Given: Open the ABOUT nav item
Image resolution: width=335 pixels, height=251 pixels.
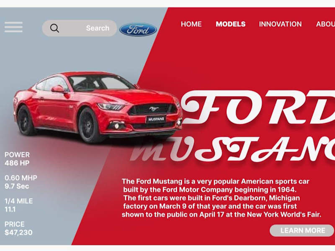Looking at the screenshot, I should 325,24.
